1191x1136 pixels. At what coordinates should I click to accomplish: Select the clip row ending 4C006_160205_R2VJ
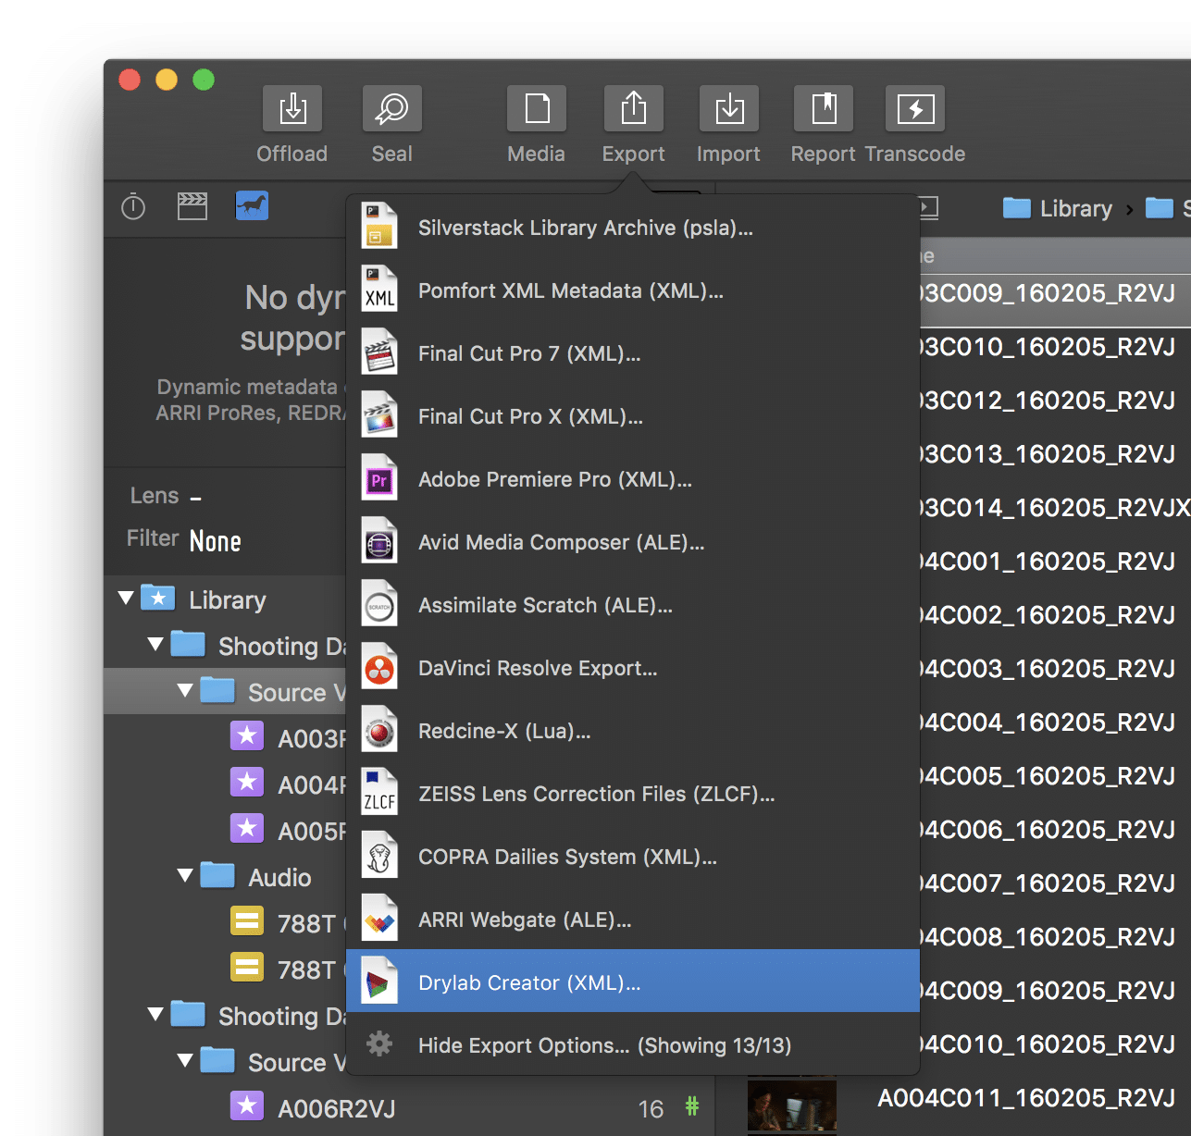(1055, 830)
